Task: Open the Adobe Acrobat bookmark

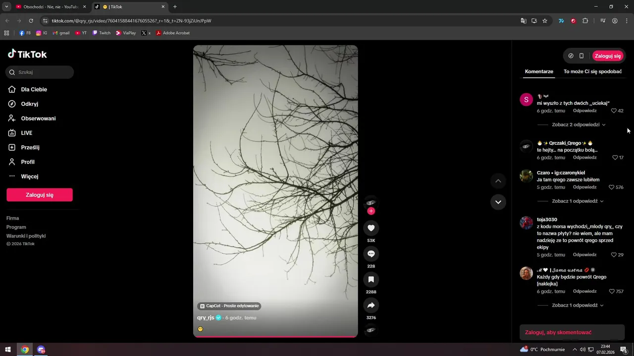Action: [173, 33]
